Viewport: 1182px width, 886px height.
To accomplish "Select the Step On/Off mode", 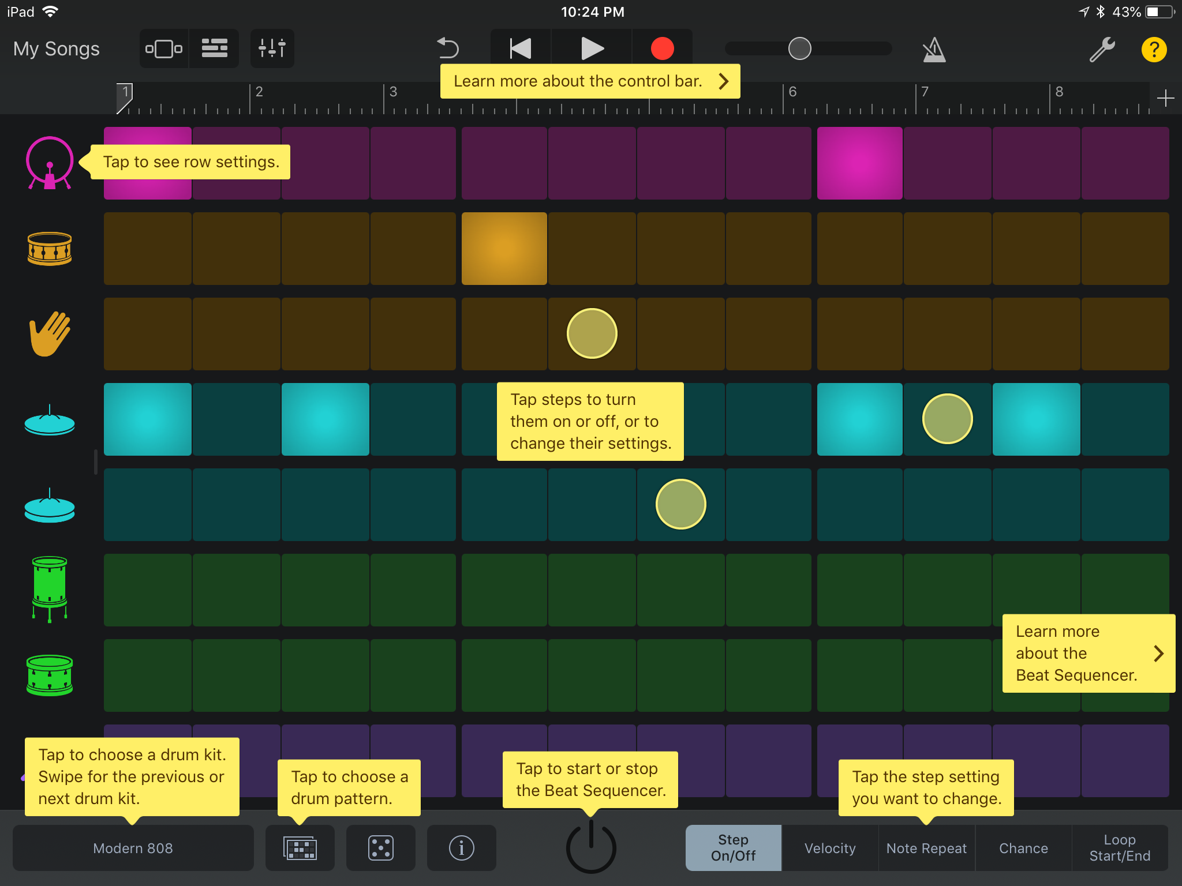I will pos(734,848).
